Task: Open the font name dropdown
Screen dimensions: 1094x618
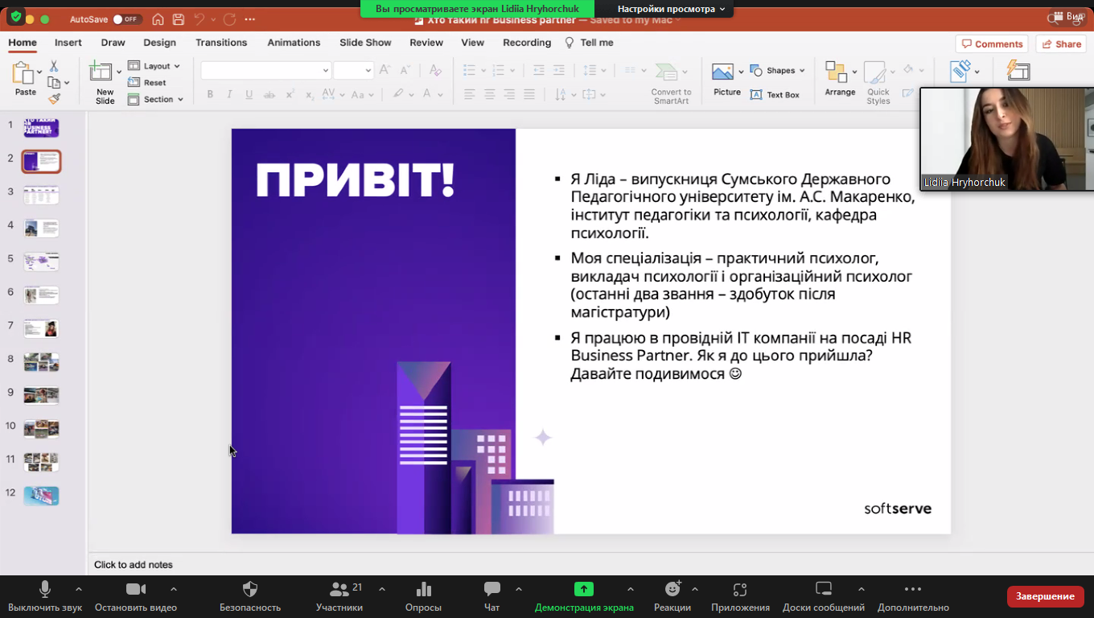Action: click(x=325, y=70)
